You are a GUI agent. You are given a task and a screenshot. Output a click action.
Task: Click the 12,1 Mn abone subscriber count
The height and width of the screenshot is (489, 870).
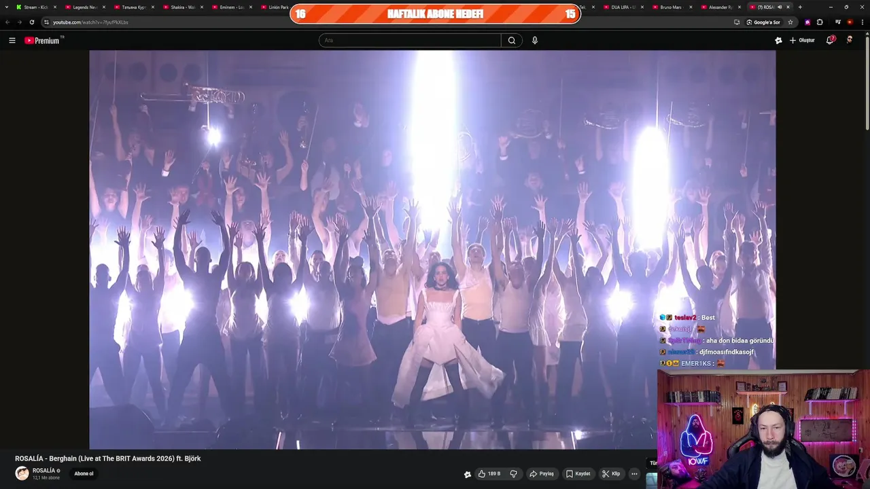(x=46, y=478)
